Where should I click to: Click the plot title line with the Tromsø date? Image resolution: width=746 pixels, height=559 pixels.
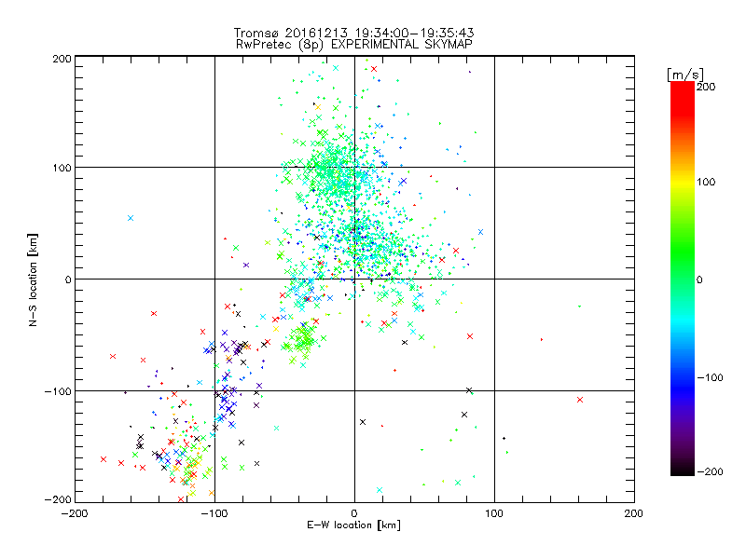click(354, 33)
